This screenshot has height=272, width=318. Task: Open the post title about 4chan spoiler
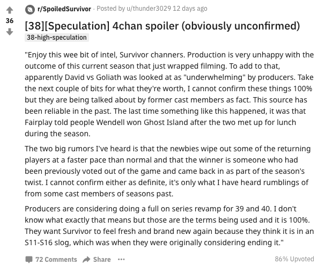coord(162,26)
